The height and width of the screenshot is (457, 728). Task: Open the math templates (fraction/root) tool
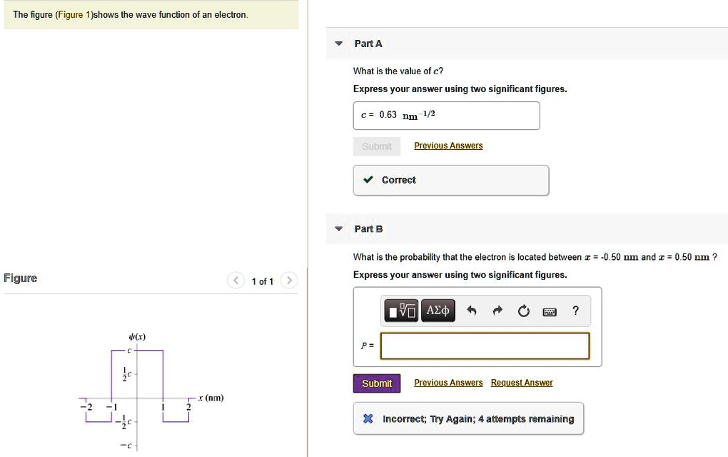(401, 311)
